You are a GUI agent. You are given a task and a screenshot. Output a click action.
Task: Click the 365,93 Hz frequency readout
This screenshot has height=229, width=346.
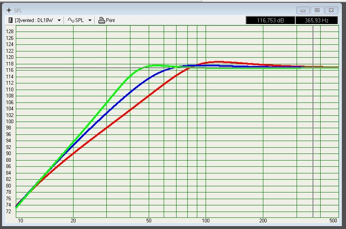(x=317, y=20)
